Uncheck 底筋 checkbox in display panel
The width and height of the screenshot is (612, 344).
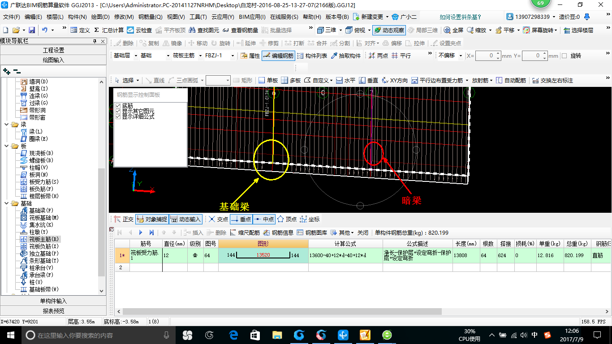point(118,106)
